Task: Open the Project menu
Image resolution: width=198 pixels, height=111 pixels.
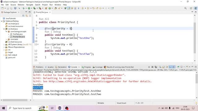Action: coord(45,5)
